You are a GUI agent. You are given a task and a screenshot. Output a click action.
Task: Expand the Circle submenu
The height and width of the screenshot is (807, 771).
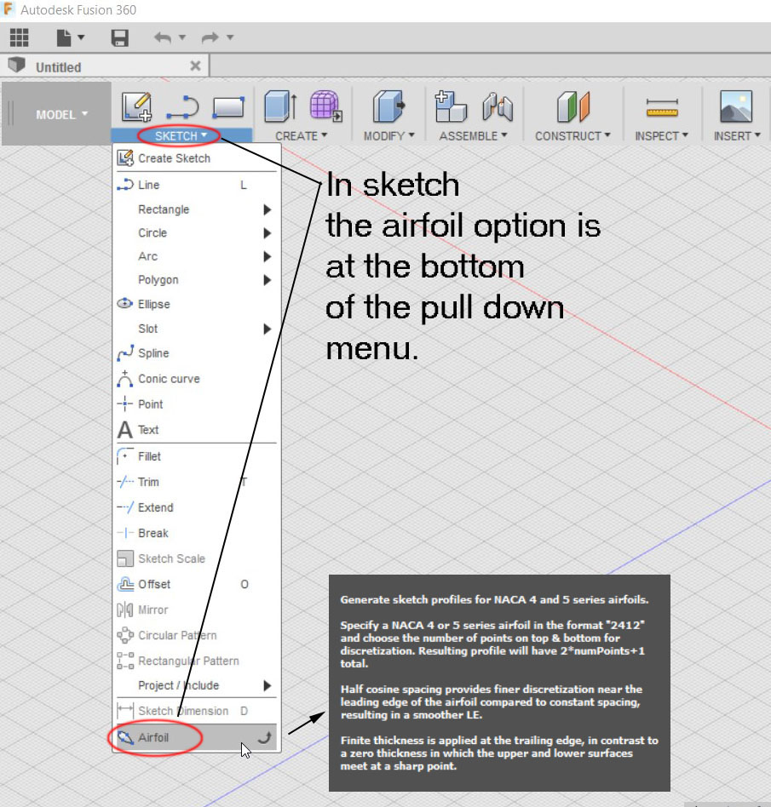pos(197,232)
